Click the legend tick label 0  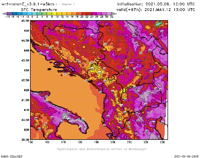(x=32, y=17)
